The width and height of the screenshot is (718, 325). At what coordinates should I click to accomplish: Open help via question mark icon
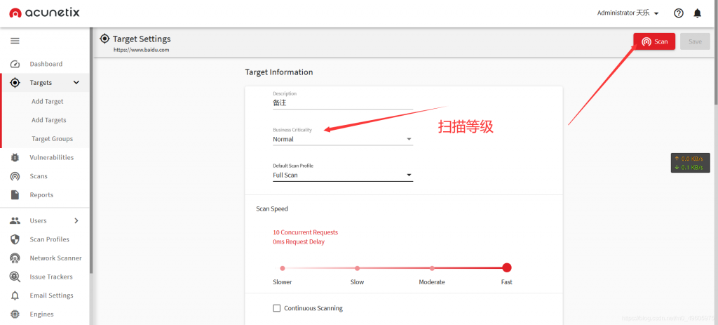[679, 13]
